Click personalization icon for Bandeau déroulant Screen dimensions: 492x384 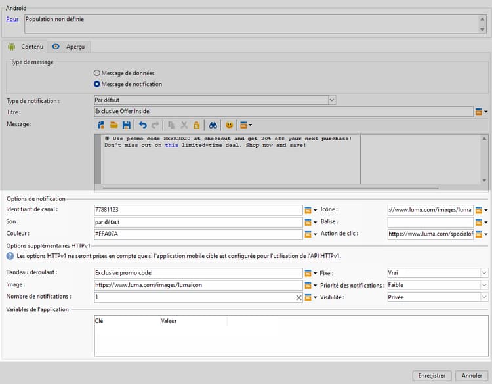tap(308, 273)
